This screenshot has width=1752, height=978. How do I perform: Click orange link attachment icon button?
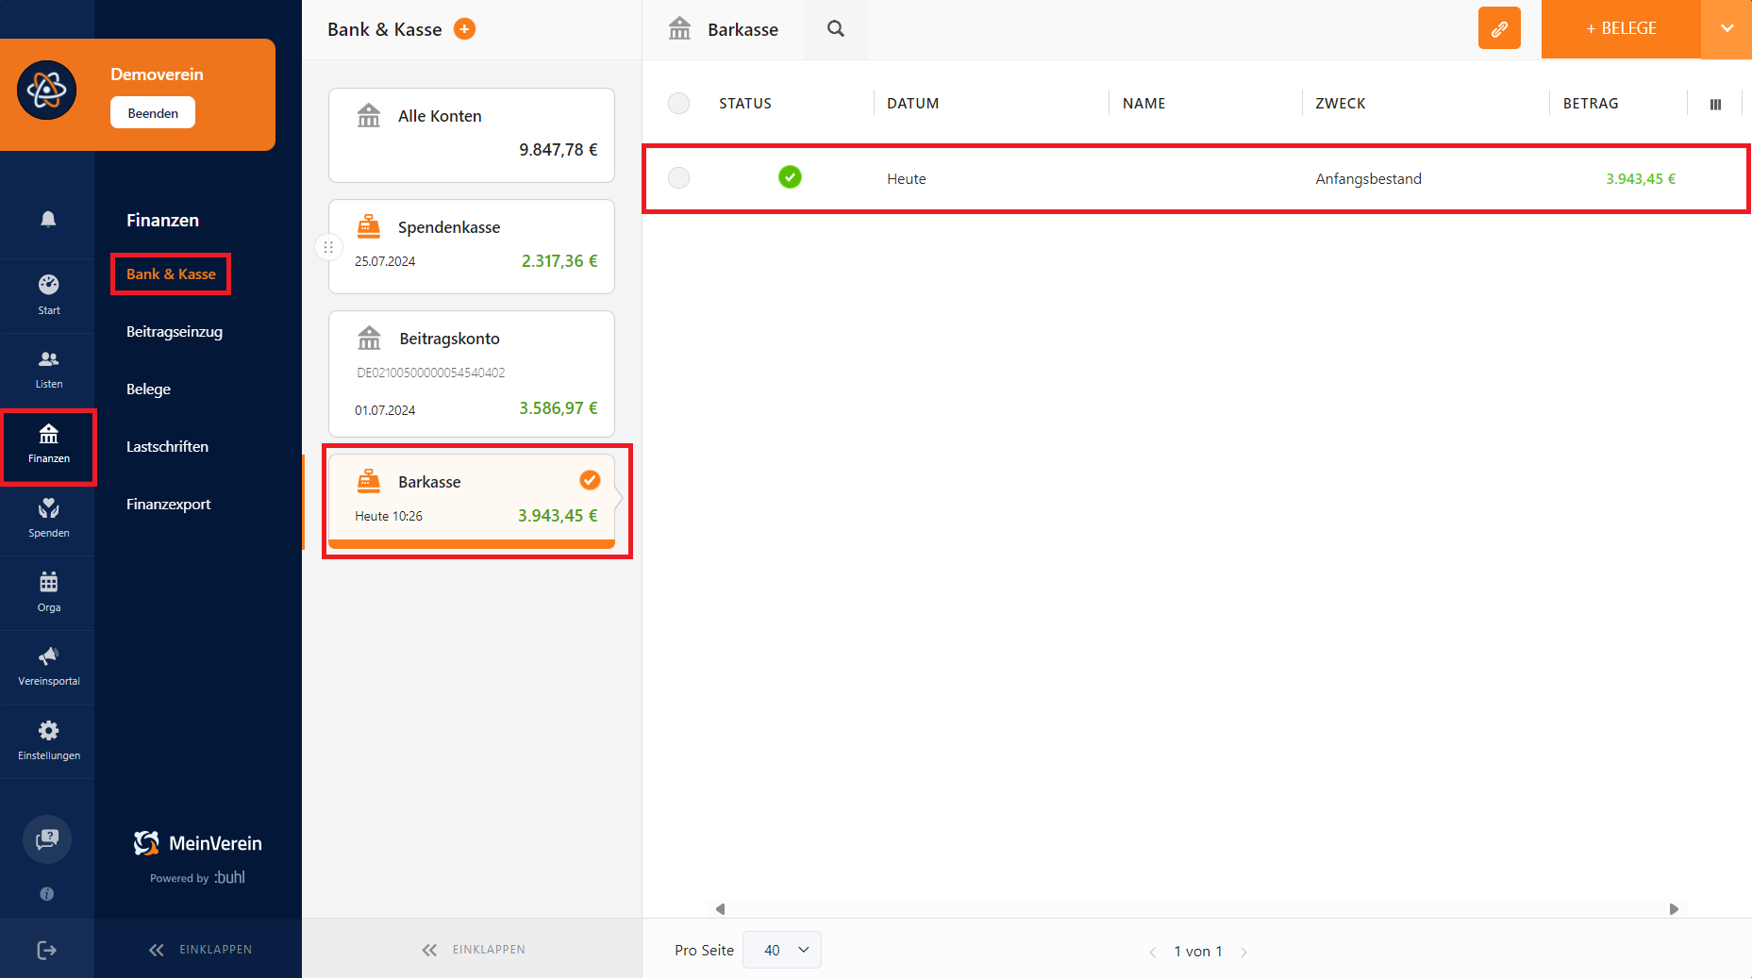click(x=1499, y=28)
